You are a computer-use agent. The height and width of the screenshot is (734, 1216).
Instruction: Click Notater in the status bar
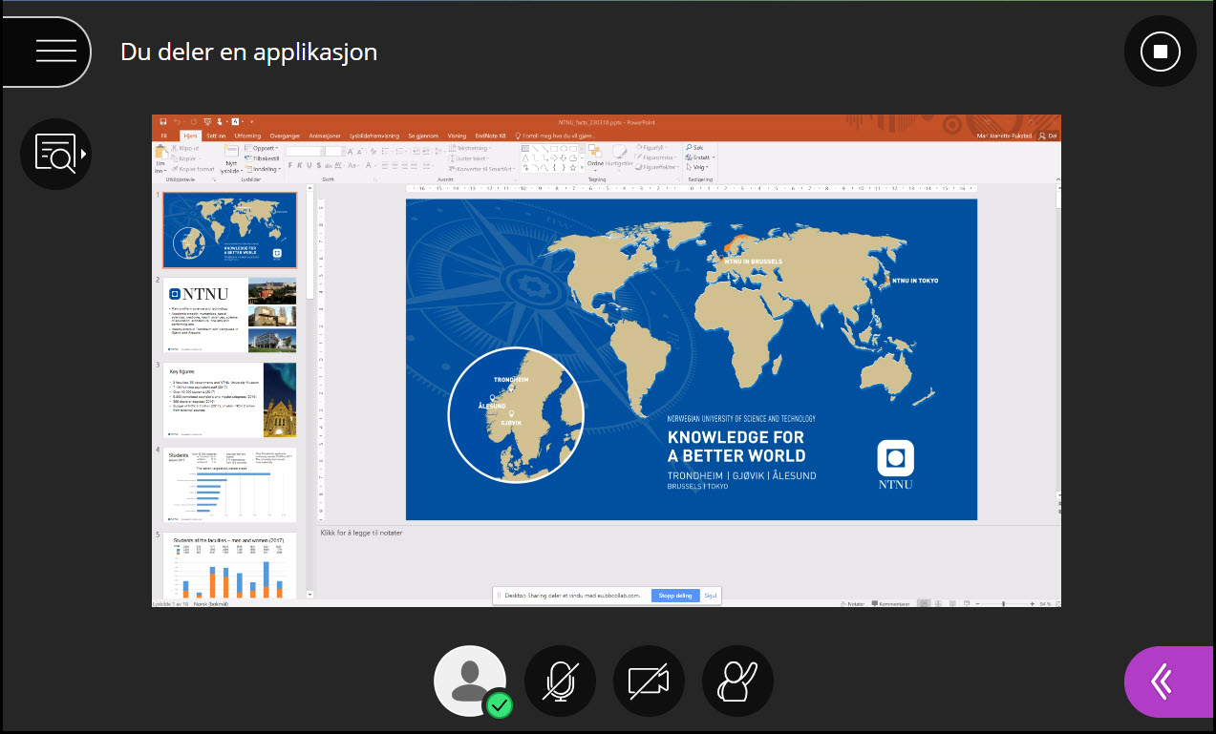point(853,603)
